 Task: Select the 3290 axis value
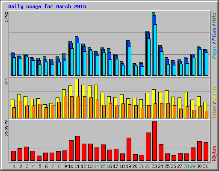[6, 17]
